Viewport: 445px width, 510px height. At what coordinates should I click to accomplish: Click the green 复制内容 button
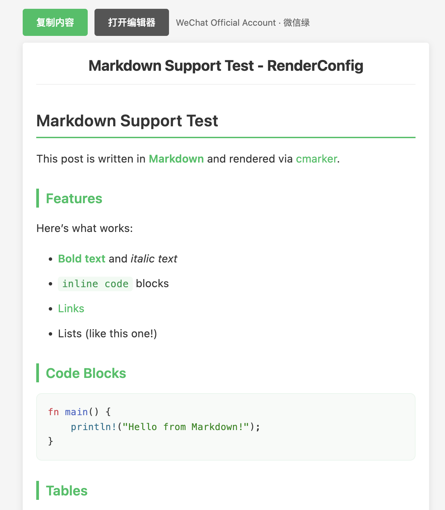coord(55,22)
